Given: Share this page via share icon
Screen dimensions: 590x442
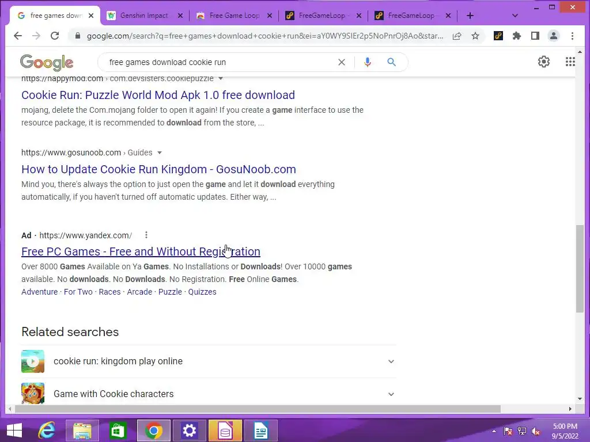Looking at the screenshot, I should tap(457, 36).
